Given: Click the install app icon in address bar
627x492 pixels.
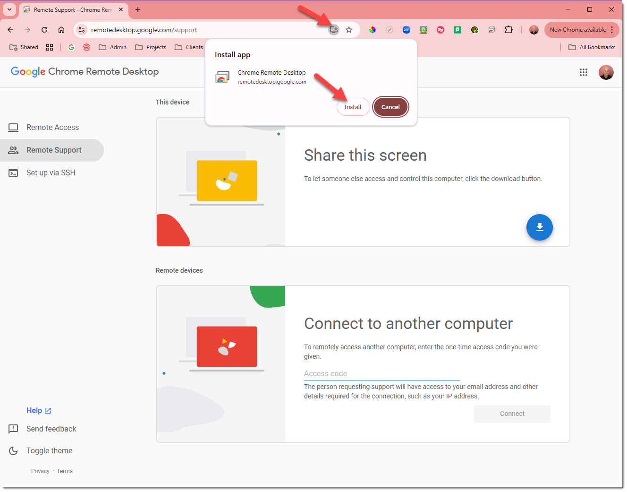Looking at the screenshot, I should point(334,30).
